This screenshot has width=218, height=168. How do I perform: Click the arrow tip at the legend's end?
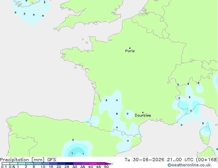click(109, 164)
